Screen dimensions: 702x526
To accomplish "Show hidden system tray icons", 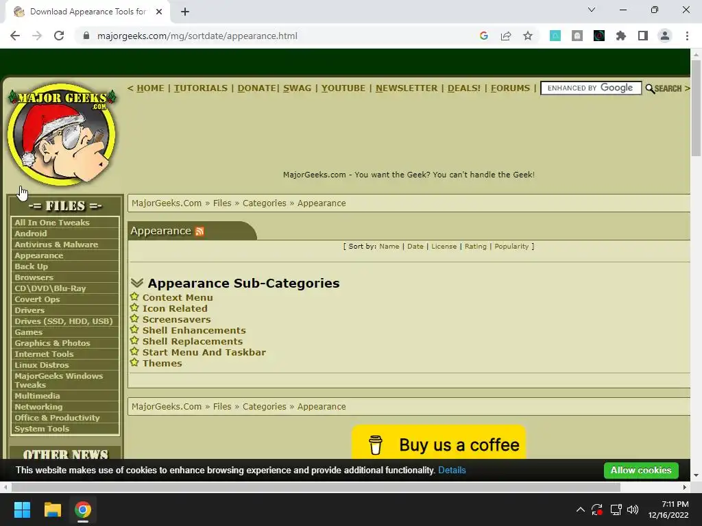I will (580, 510).
